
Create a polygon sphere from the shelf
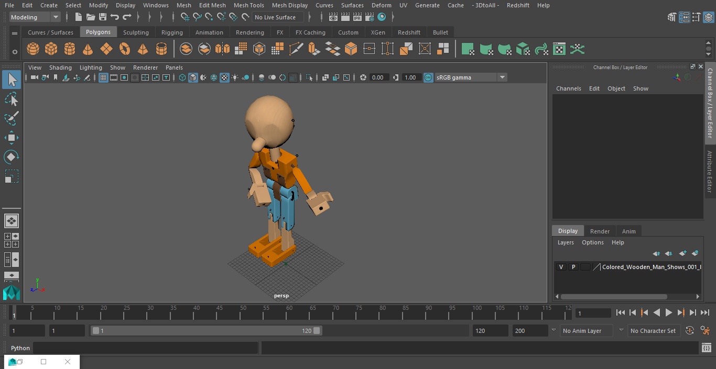click(33, 49)
